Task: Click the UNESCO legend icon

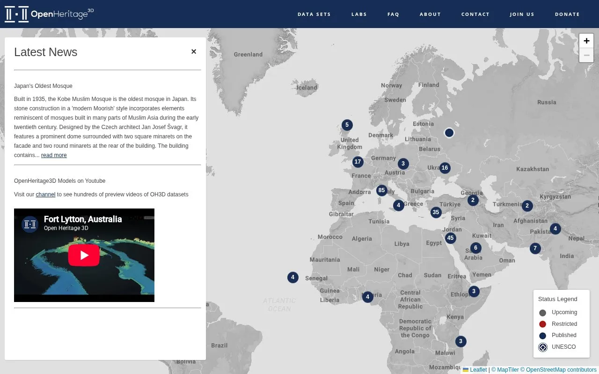Action: coord(543,347)
